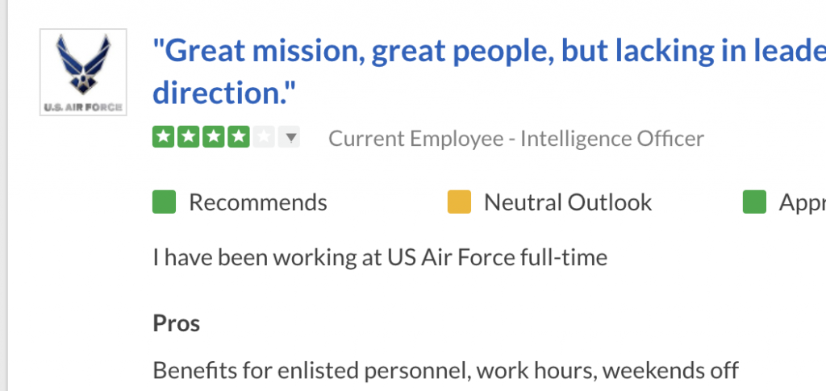The image size is (826, 391).
Task: Click the U.S. AIR FORCE caption under the logo
Action: pyautogui.click(x=83, y=105)
